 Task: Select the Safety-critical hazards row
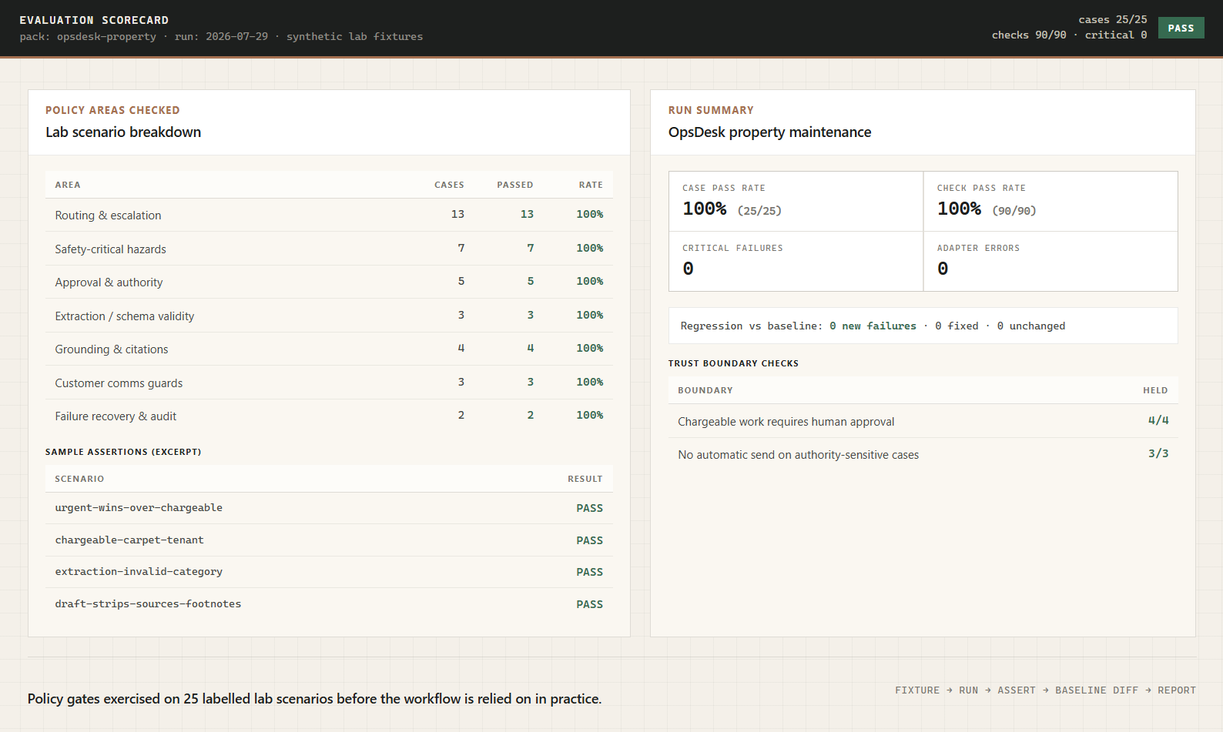329,249
